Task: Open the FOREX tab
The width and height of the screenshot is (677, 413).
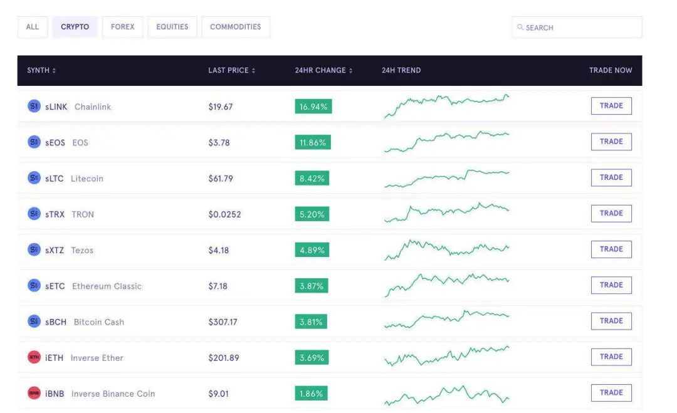Action: (123, 27)
